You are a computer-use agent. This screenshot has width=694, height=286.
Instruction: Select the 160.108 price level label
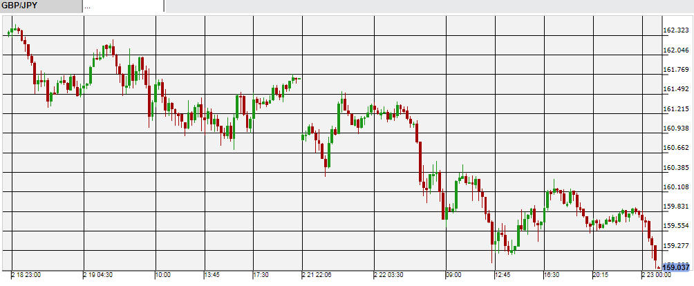pyautogui.click(x=677, y=187)
